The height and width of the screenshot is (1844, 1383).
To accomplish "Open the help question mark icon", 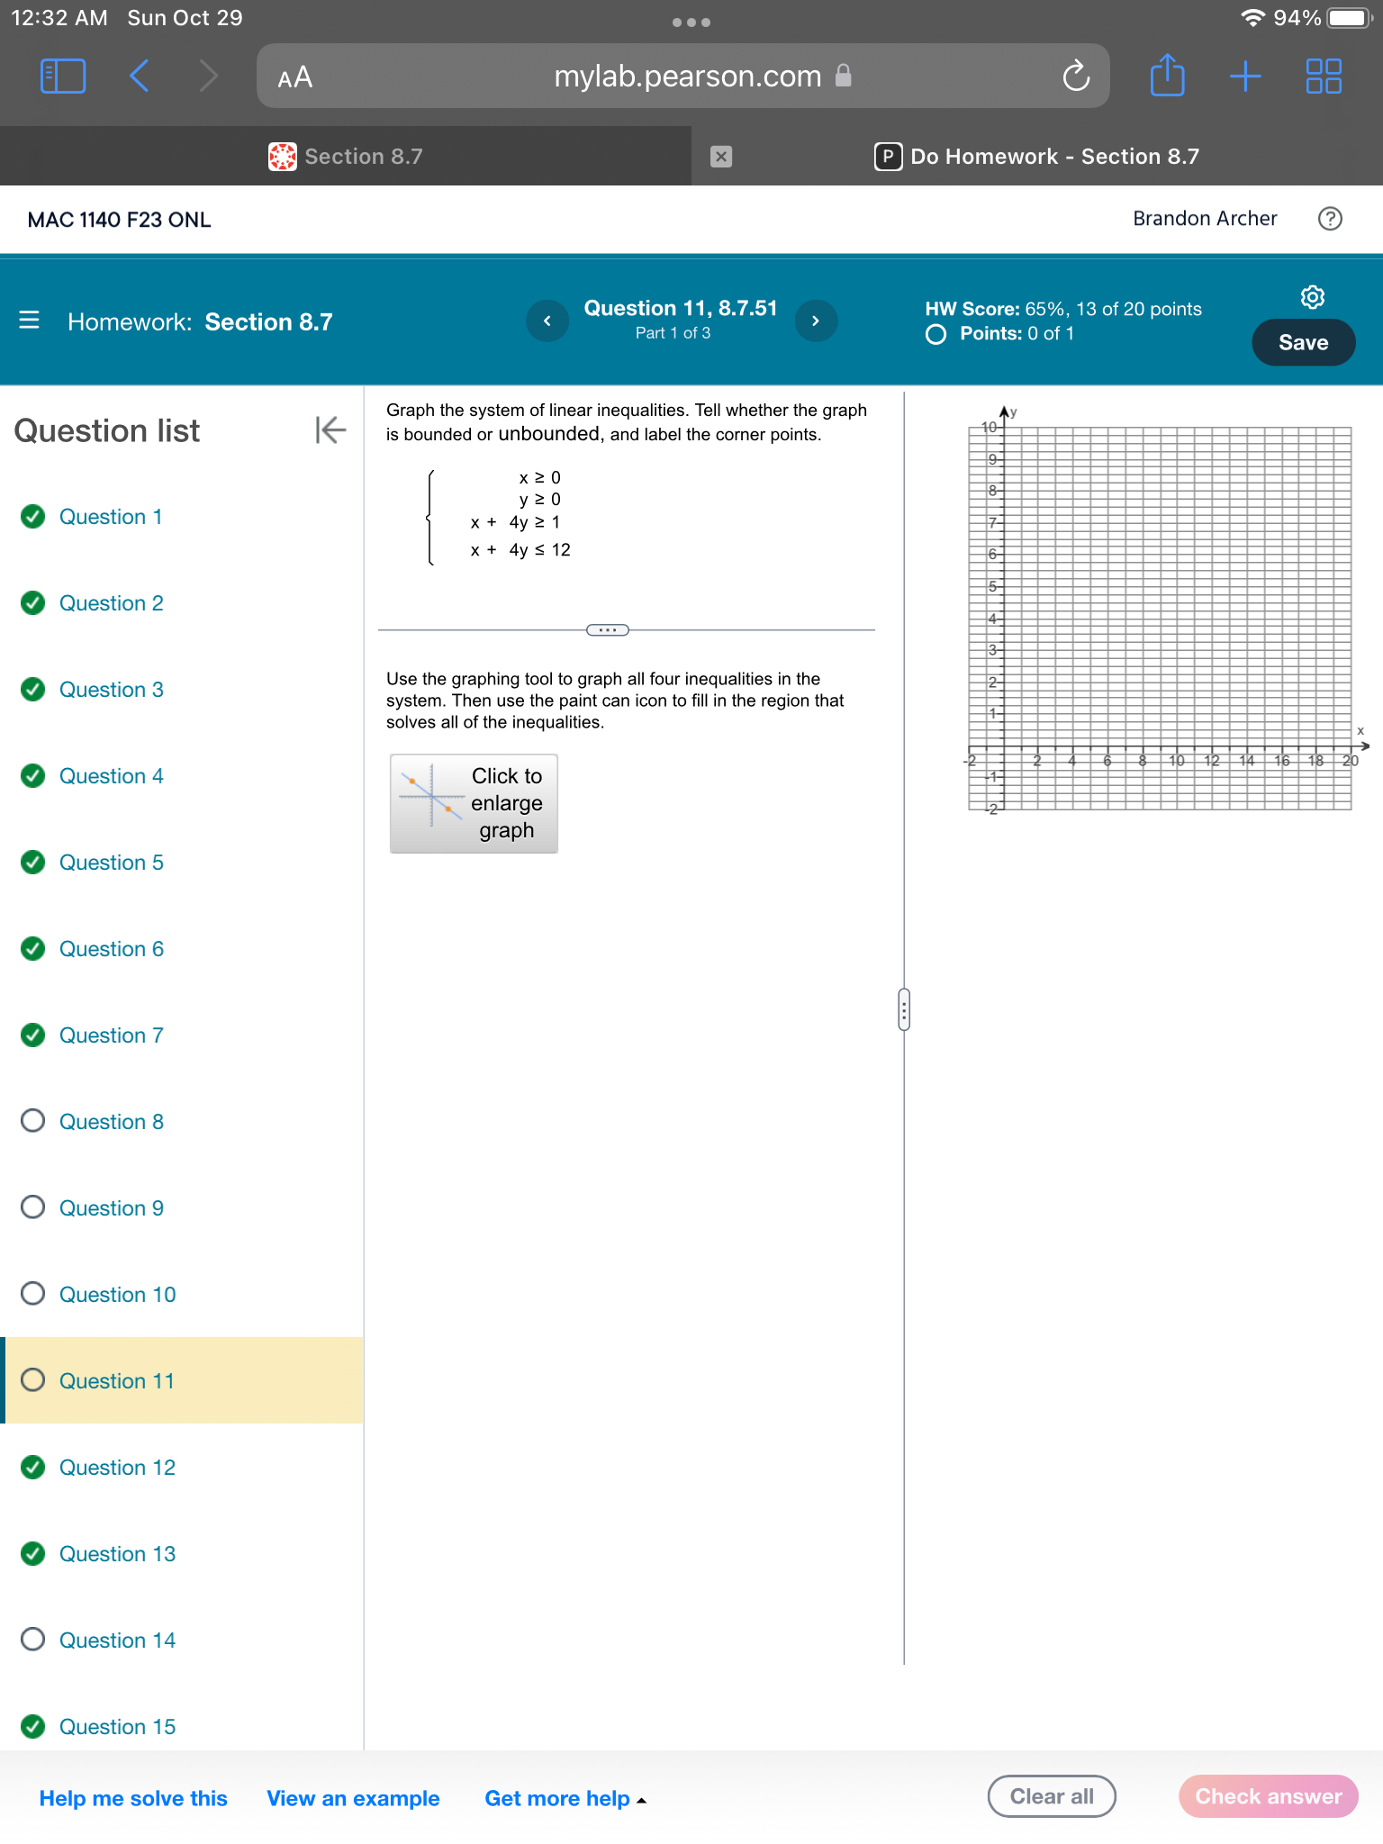I will click(1330, 219).
